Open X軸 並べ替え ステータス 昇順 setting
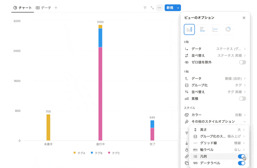Image resolution: width=257 pixels, height=168 pixels. coord(215,55)
